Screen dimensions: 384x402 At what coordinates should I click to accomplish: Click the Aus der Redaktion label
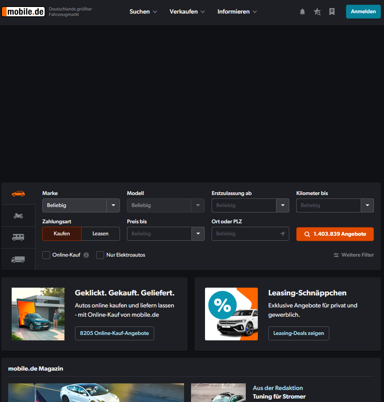pos(278,388)
